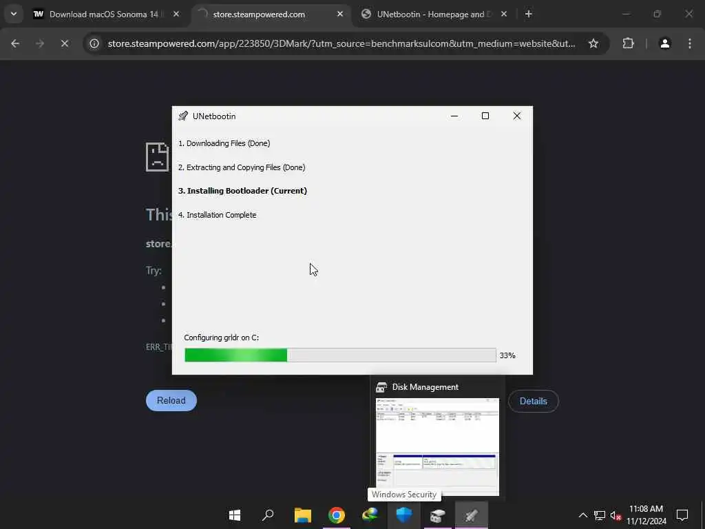
Task: Close the UNetbootin Homepage tab
Action: point(504,14)
